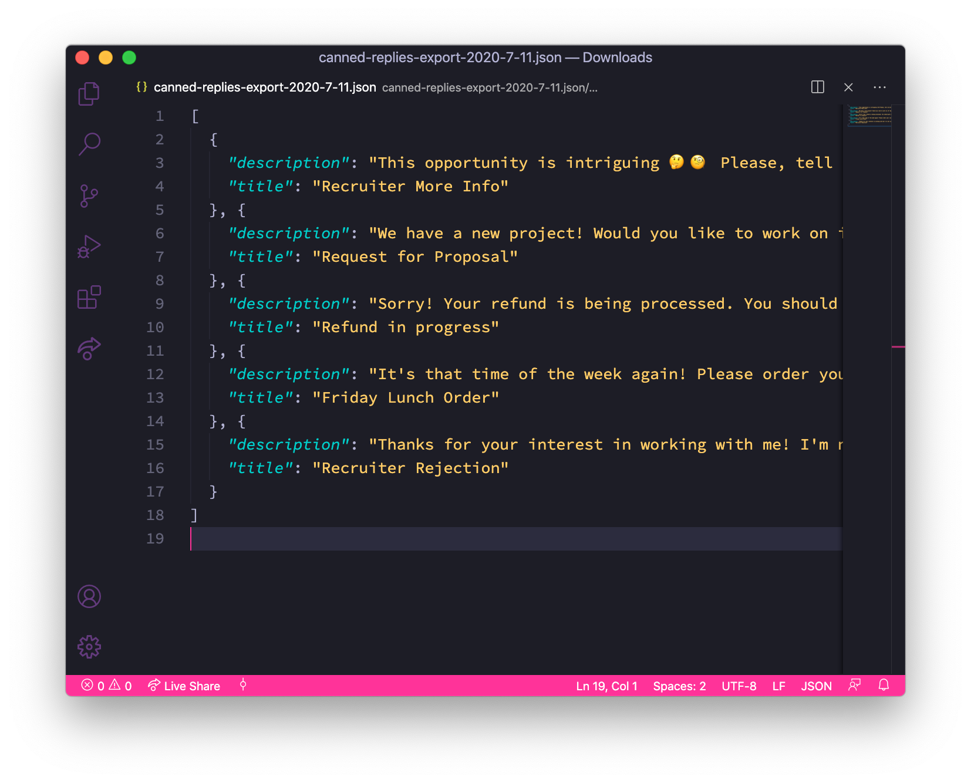Open the Extensions view
Viewport: 971px width, 783px height.
(x=89, y=298)
